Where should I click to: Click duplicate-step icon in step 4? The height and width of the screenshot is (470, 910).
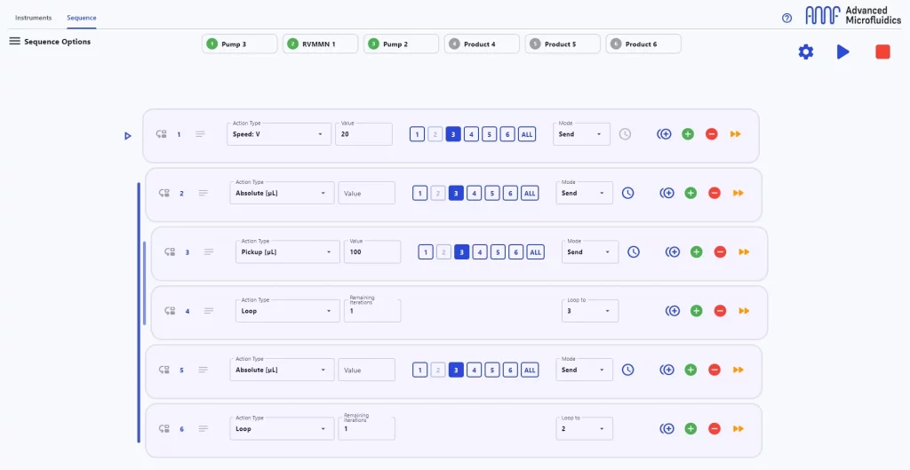[x=673, y=311]
